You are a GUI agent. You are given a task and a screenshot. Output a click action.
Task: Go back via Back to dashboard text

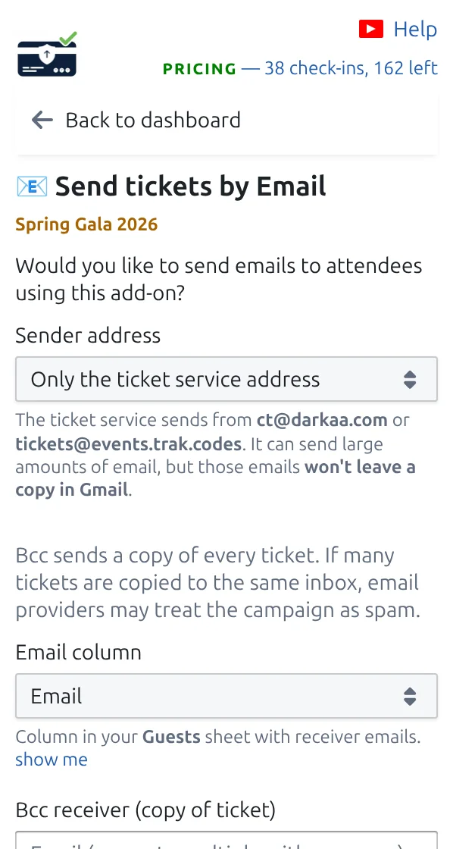click(152, 120)
